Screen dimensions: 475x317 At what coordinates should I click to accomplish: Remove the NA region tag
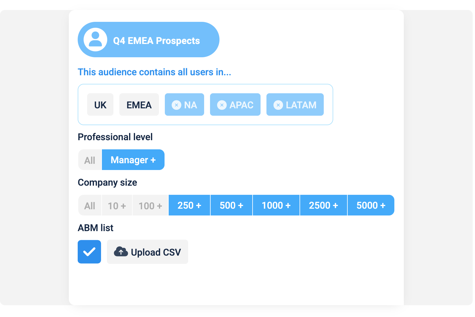tap(176, 105)
